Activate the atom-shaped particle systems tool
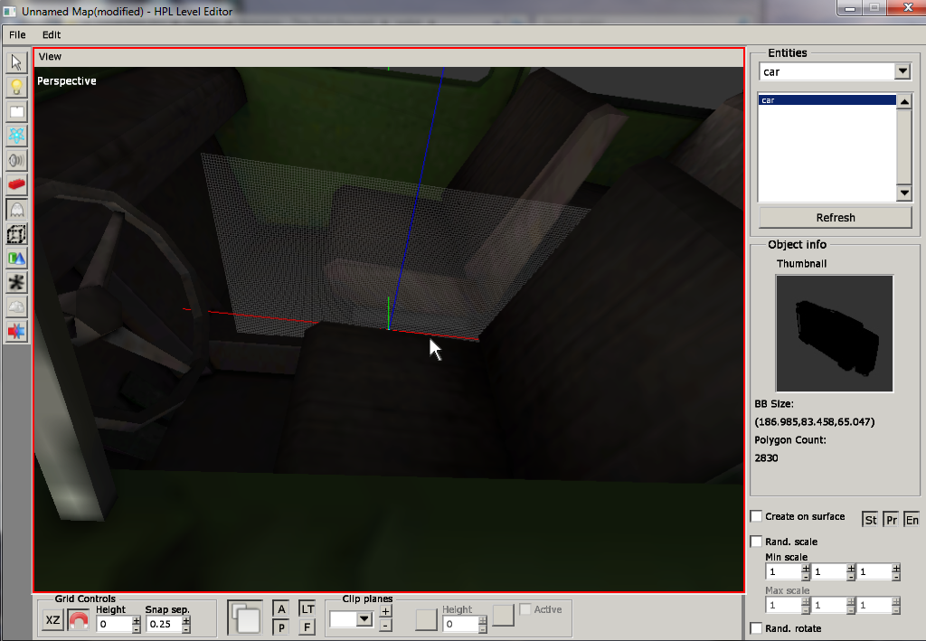The width and height of the screenshot is (926, 641). [16, 136]
